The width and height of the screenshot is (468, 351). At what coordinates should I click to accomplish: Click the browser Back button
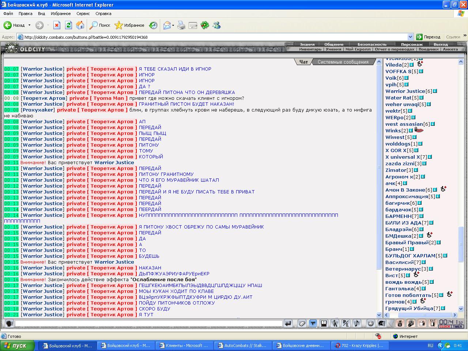[14, 25]
